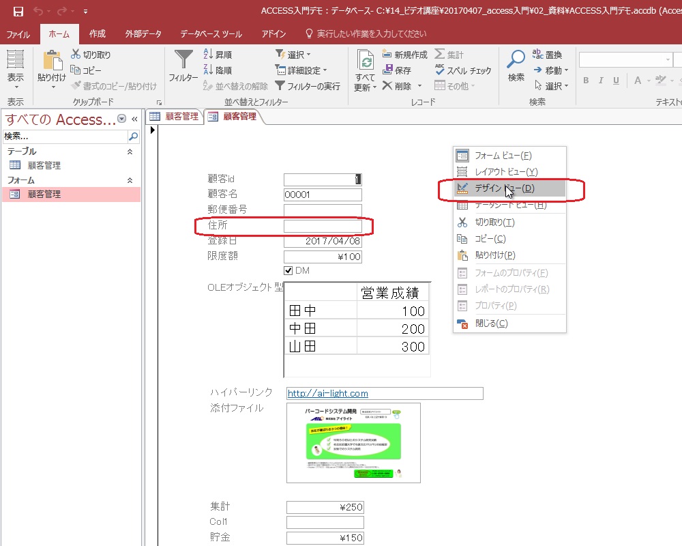Image resolution: width=682 pixels, height=546 pixels.
Task: Sort ascending with 昇順
Action: coord(218,55)
